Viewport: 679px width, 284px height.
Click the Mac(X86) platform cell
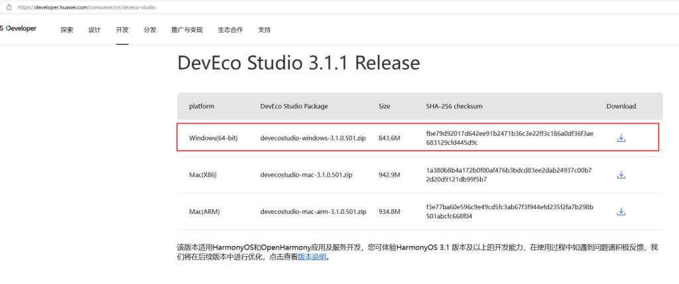(x=203, y=175)
